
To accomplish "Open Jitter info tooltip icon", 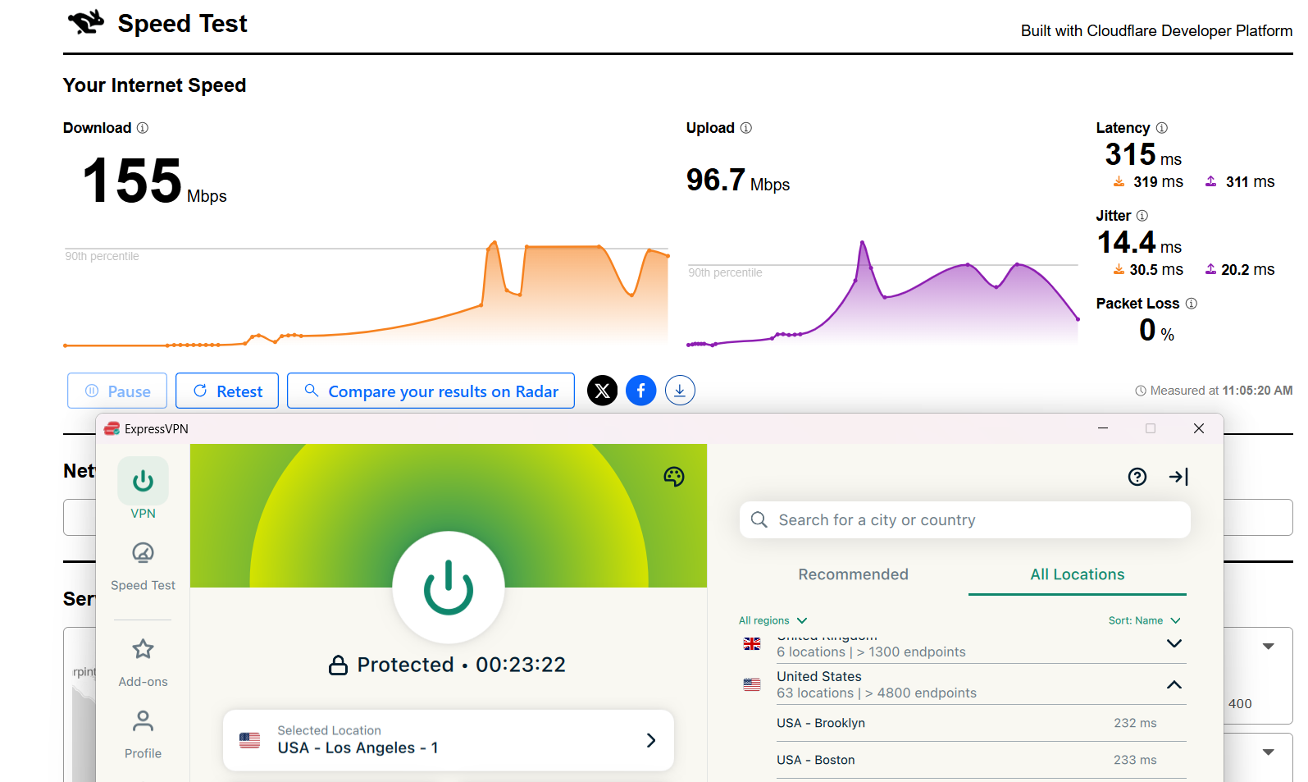I will click(1142, 216).
